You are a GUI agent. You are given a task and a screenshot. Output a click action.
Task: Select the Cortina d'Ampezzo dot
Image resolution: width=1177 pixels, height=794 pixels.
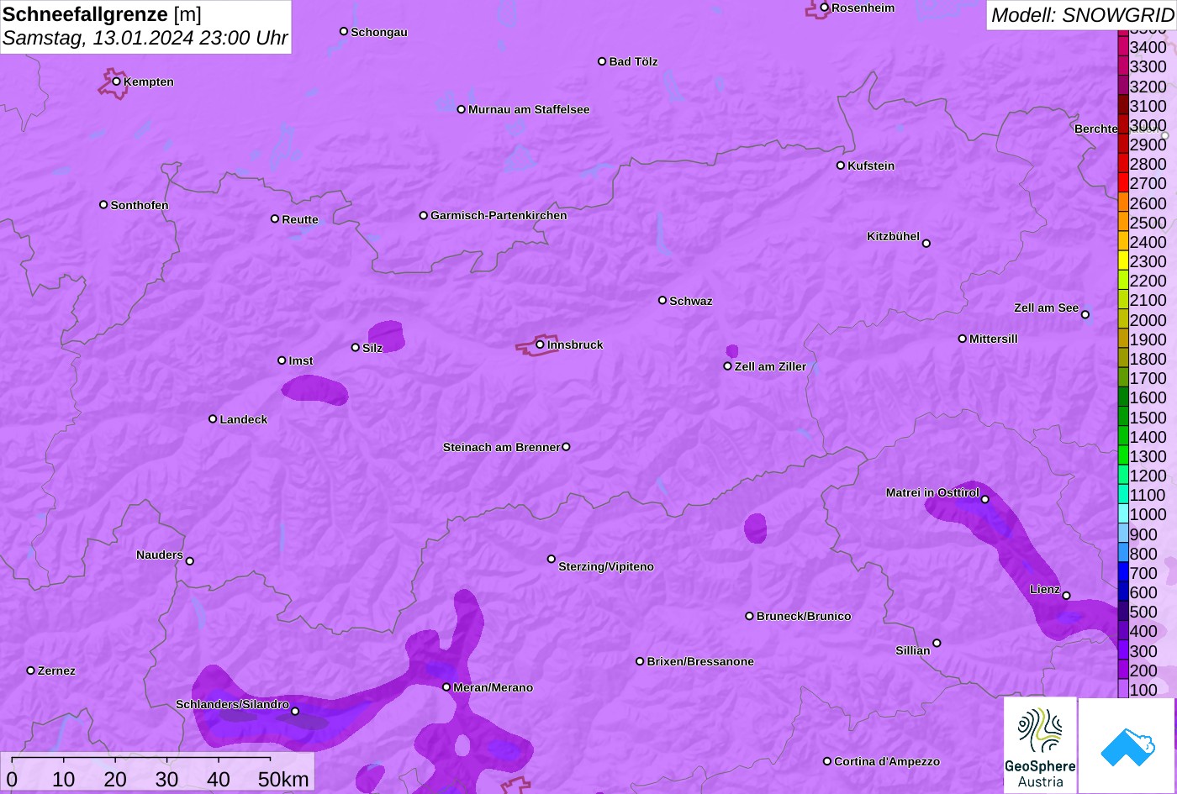[826, 761]
